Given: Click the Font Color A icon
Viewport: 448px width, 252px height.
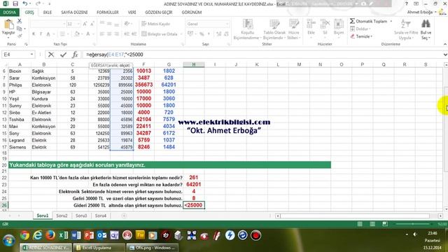Looking at the screenshot, I should pyautogui.click(x=88, y=34).
